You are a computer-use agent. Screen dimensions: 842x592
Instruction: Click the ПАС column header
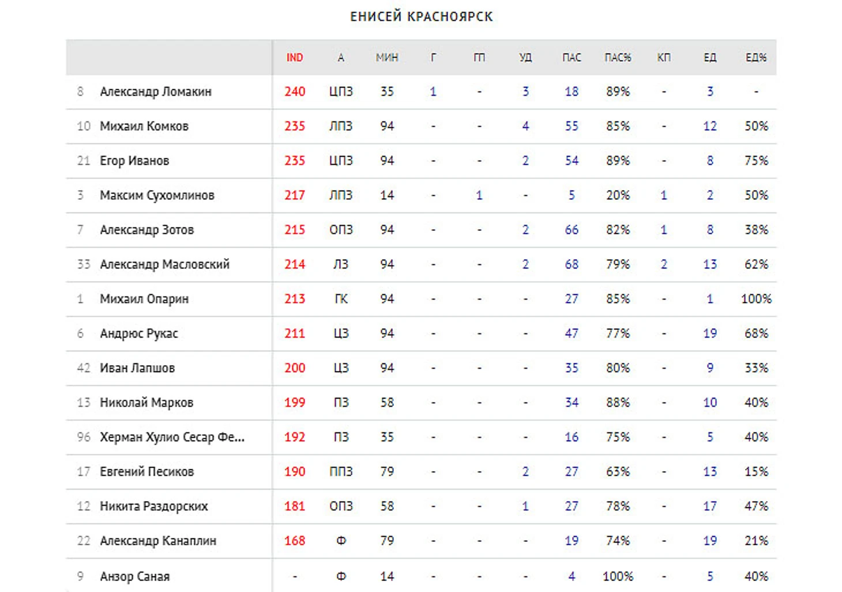coord(572,58)
